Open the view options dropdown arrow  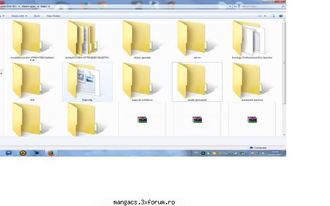click(265, 16)
